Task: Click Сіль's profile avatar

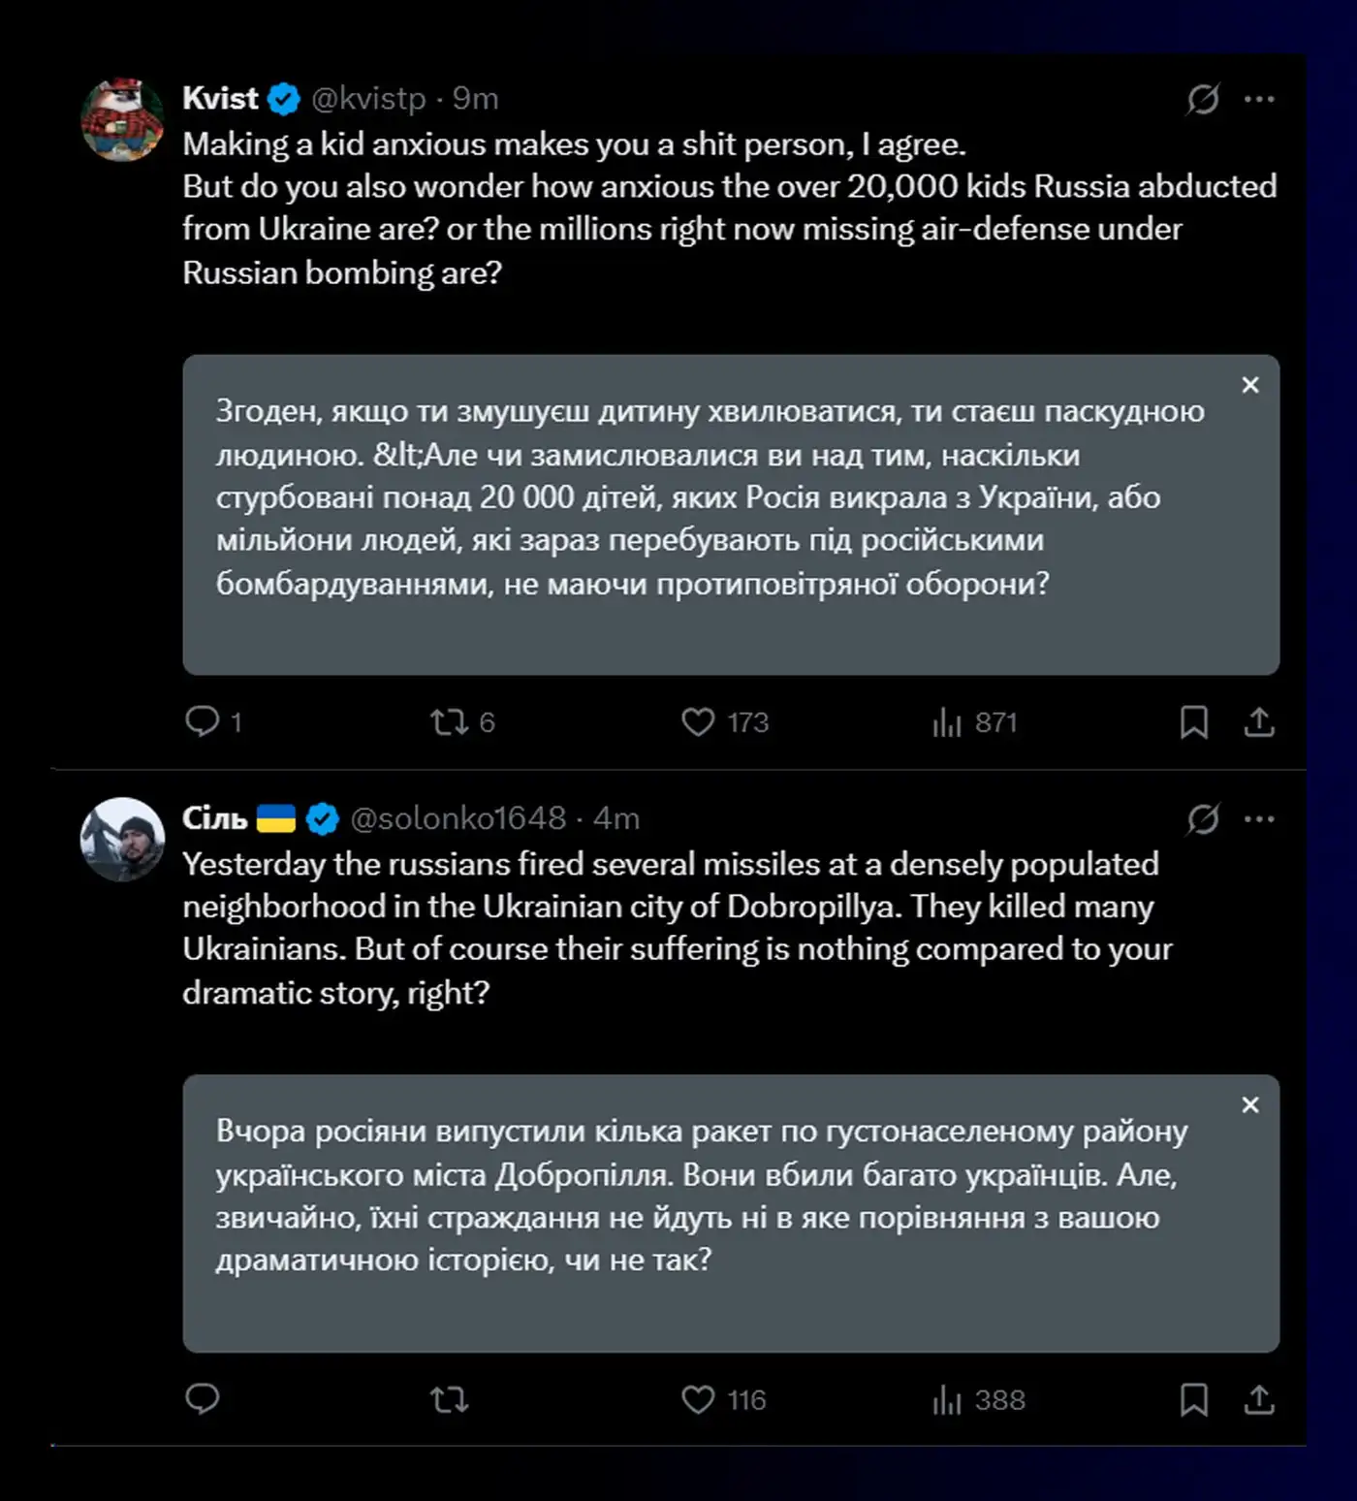Action: (122, 839)
